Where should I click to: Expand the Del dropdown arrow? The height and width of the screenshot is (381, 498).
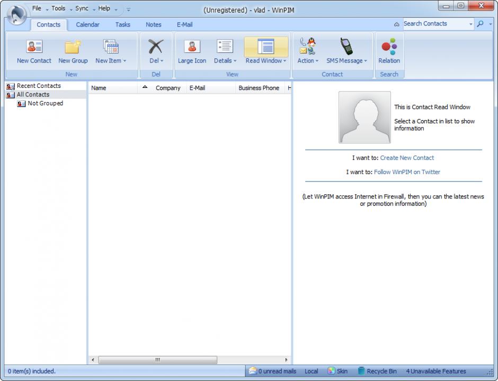coord(162,61)
